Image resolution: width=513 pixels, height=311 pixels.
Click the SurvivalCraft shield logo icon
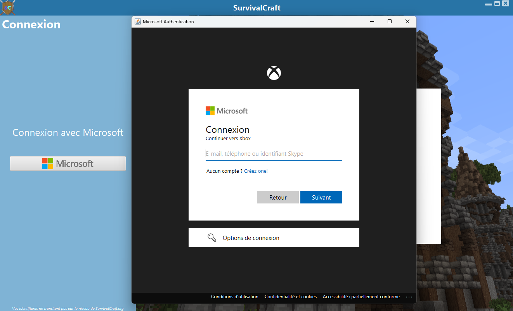pos(8,7)
